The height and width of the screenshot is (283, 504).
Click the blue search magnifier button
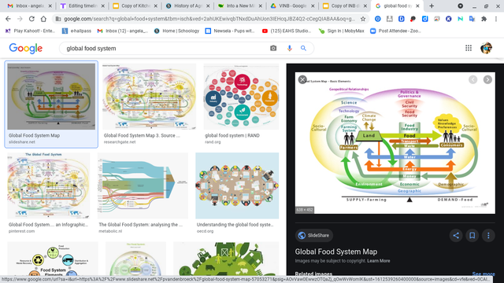pos(303,48)
